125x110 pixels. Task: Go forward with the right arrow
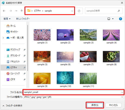tap(10, 11)
